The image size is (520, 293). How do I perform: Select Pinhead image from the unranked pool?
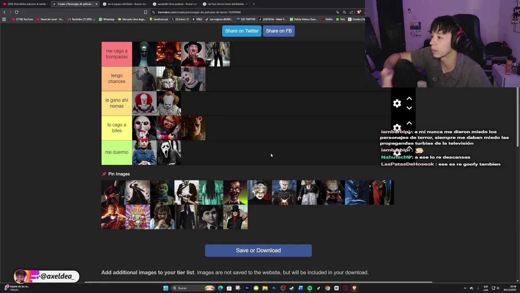tap(284, 192)
